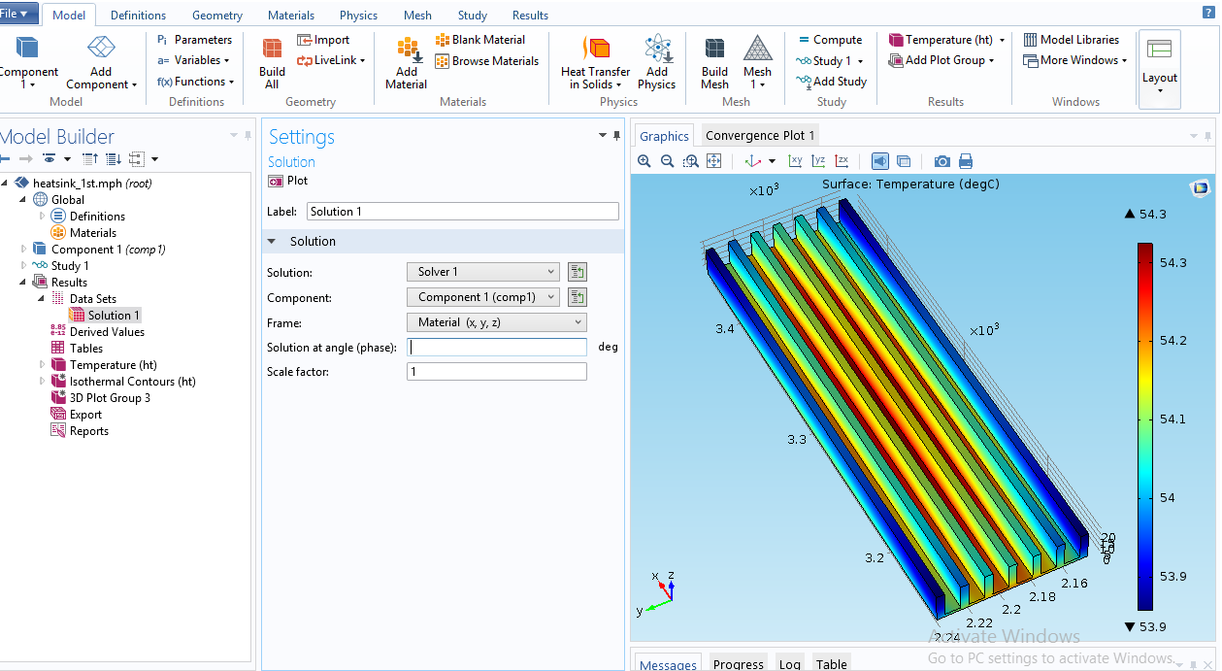
Task: Click the Build All geometry icon
Action: point(272,61)
